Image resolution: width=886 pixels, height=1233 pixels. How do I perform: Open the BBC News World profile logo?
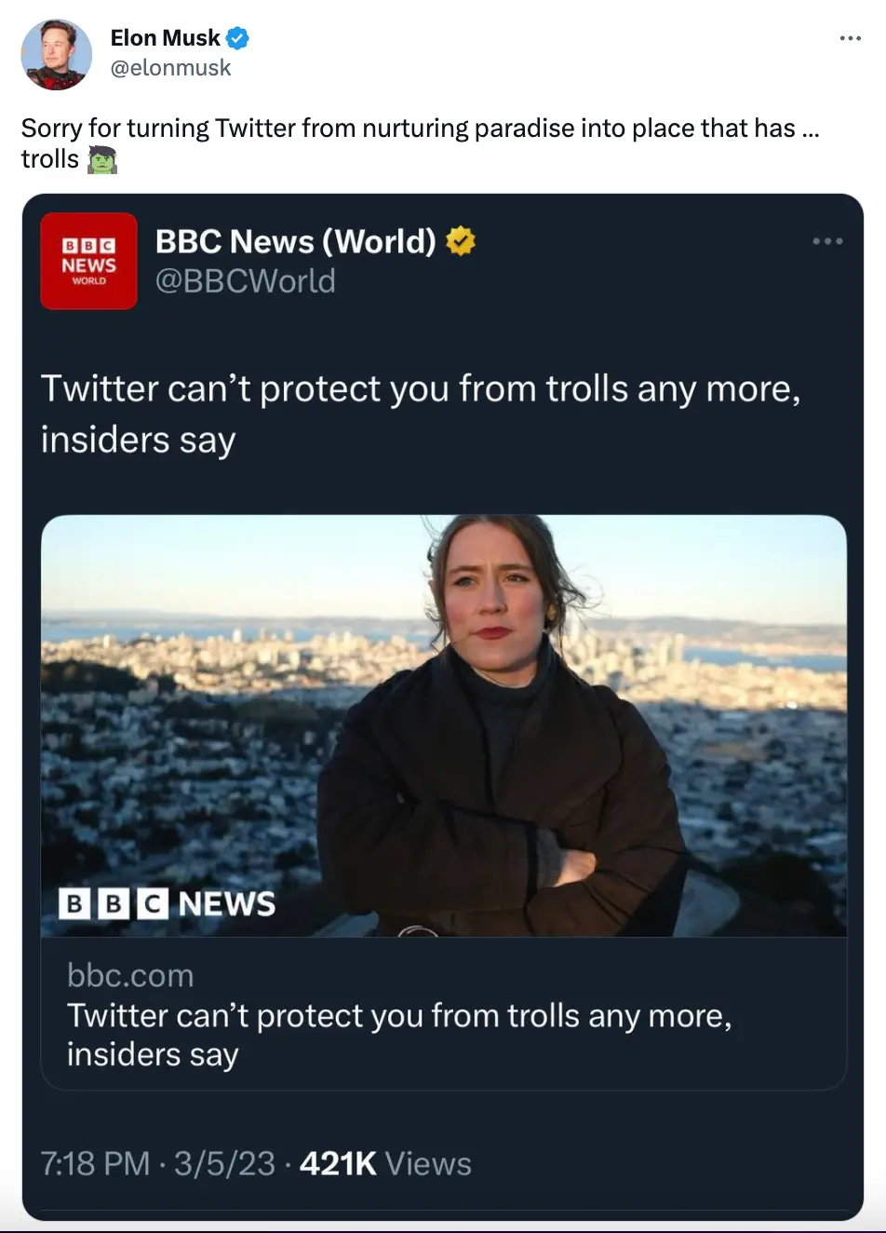pyautogui.click(x=88, y=261)
